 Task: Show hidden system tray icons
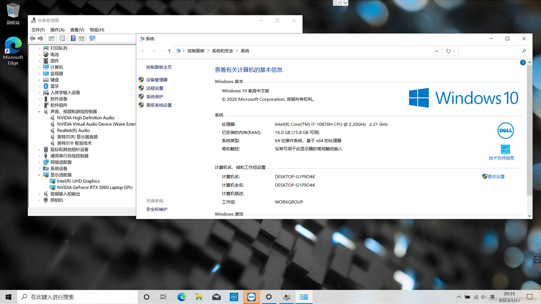[x=459, y=297]
